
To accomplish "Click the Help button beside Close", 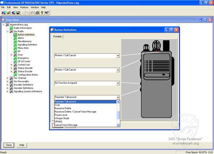I will pyautogui.click(x=21, y=145).
